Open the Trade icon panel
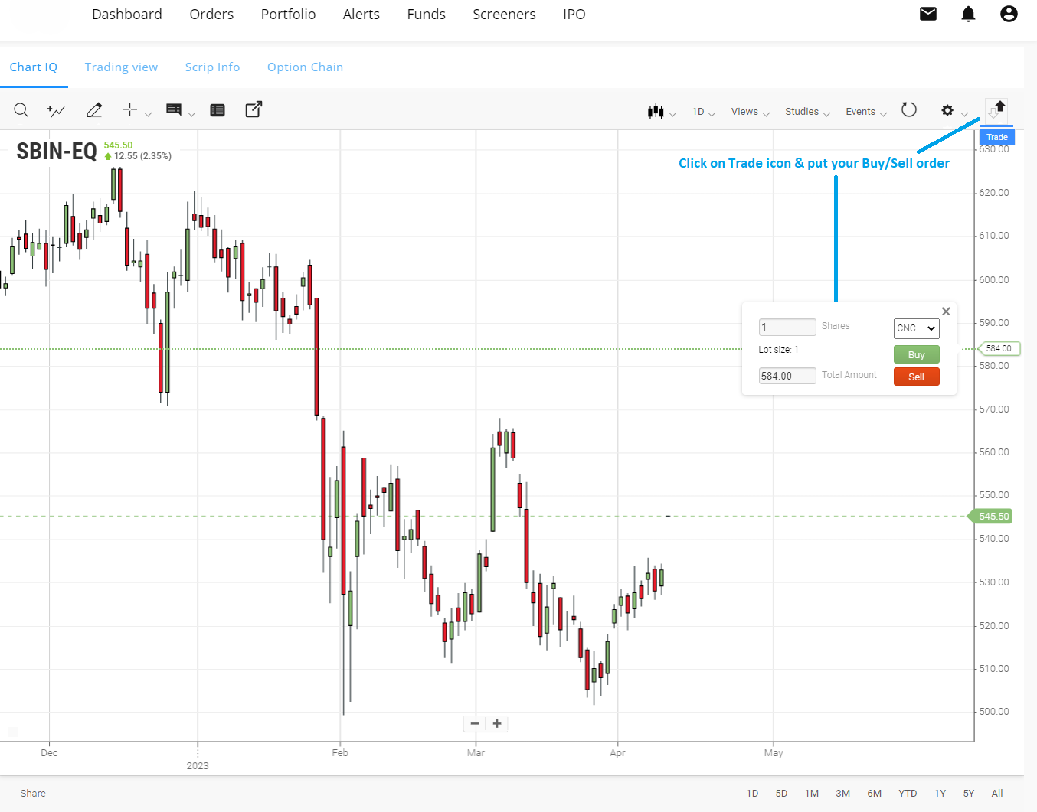Viewport: 1037px width, 812px height. coord(996,110)
